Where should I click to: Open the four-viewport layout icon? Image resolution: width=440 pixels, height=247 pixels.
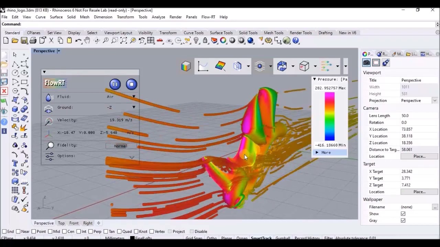151,40
